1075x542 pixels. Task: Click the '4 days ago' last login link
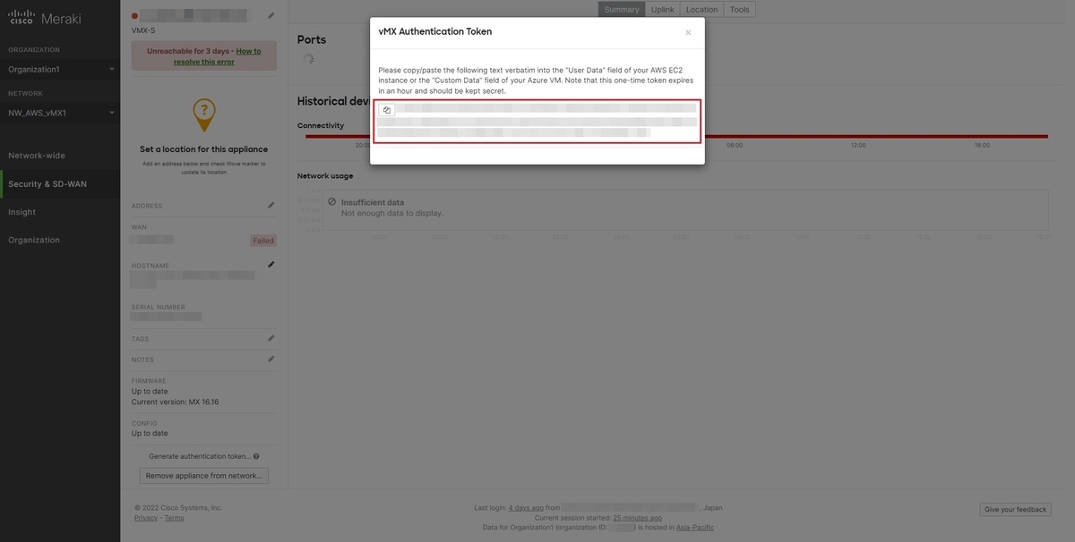(x=526, y=508)
